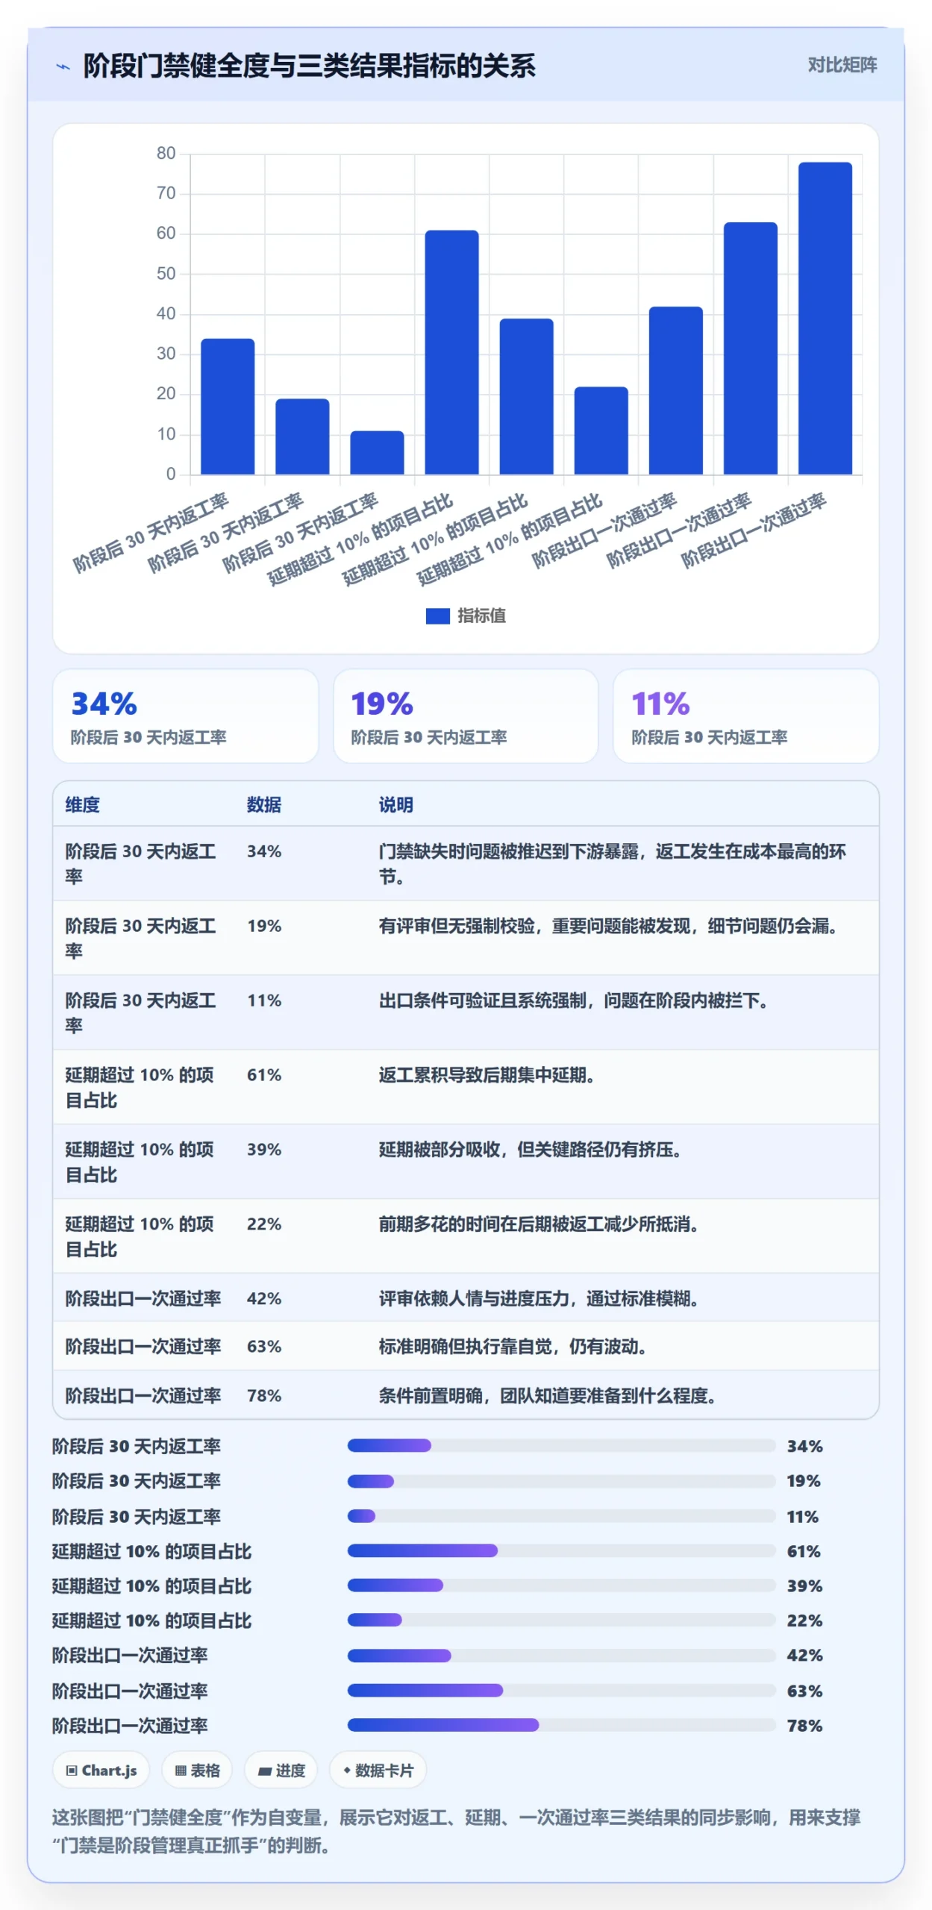Click the progress bar in the 22% row
The image size is (932, 1910).
[x=561, y=1620]
